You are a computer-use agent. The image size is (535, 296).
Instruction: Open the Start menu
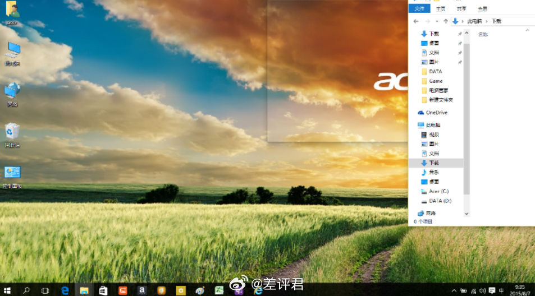click(7, 290)
